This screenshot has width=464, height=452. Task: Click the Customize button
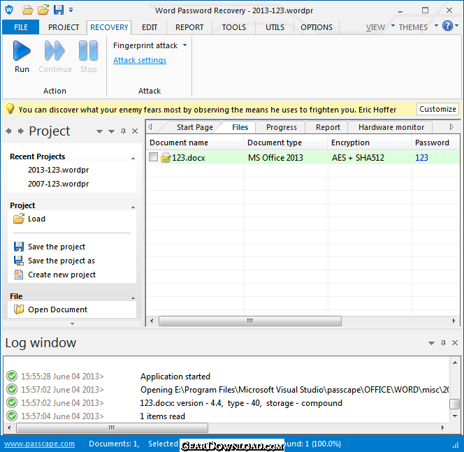[x=437, y=109]
